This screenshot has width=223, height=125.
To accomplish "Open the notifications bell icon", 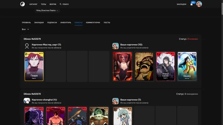I will pos(191,4).
